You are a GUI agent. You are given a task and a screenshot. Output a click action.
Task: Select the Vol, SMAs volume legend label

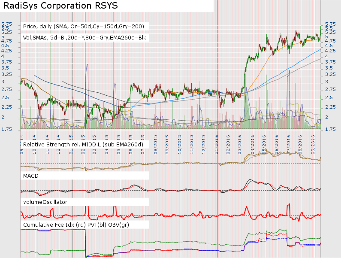(84, 38)
